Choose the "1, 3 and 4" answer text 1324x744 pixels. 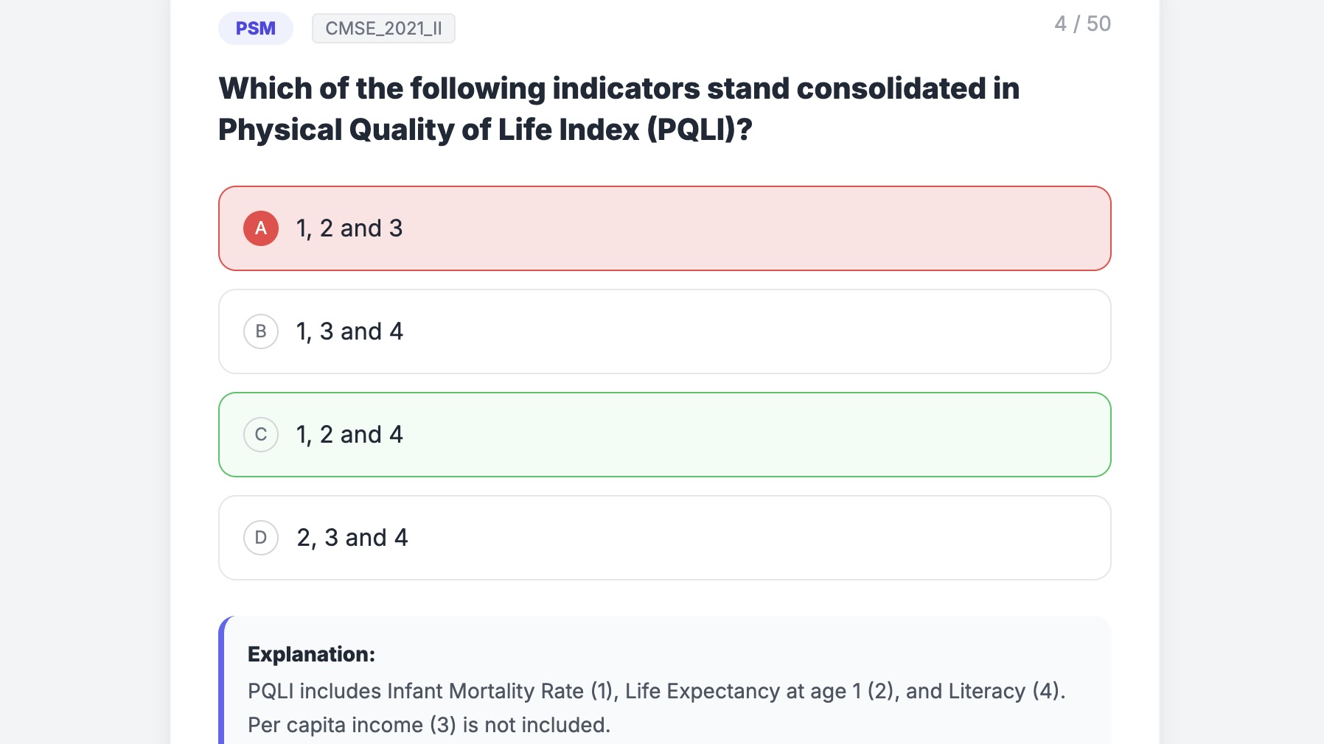click(349, 331)
